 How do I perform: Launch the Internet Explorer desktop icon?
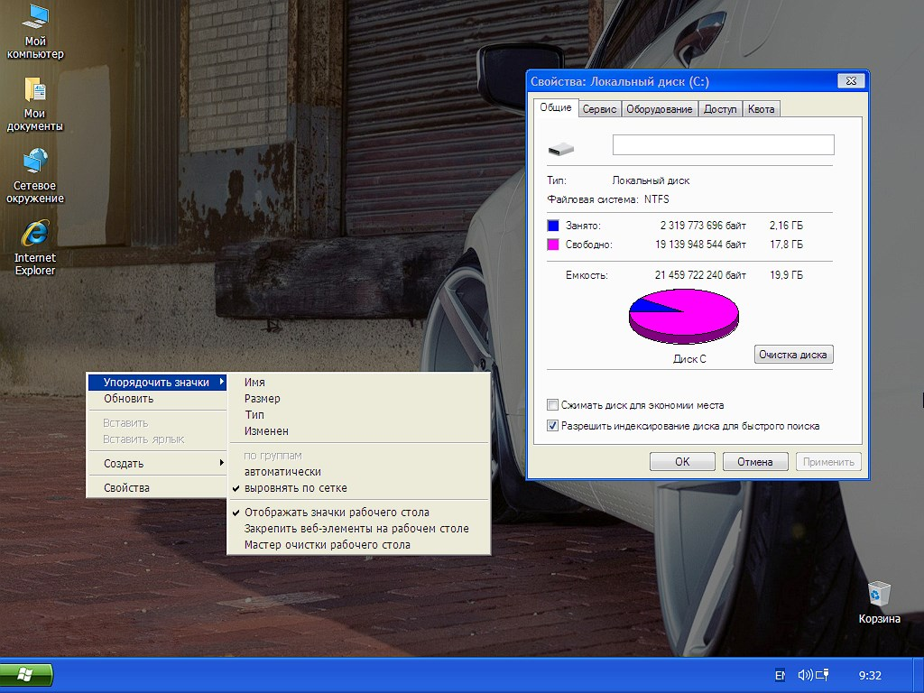coord(35,234)
